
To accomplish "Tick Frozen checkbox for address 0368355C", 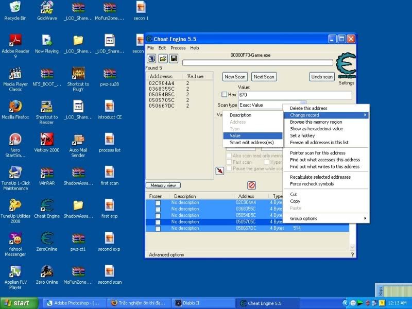I will click(158, 209).
